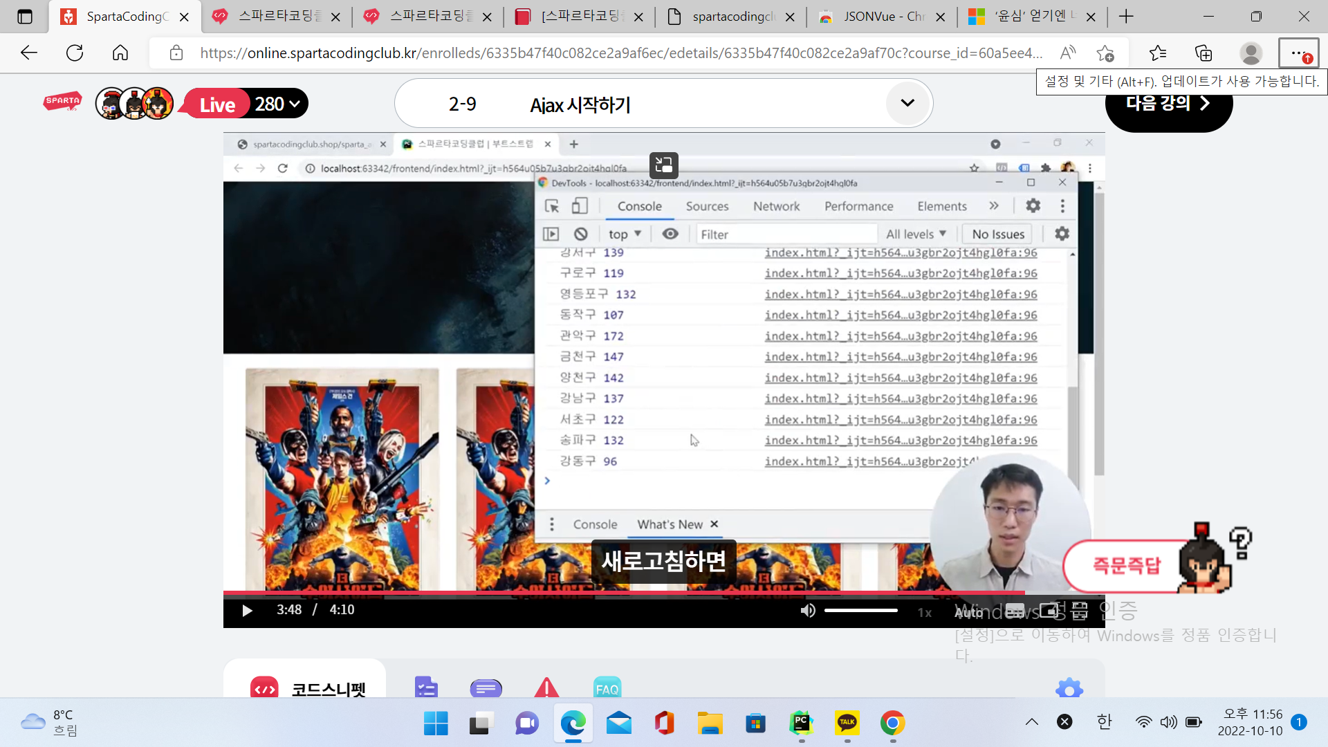Screen dimensions: 1328x747
Task: Switch to the [스파르타코딩 red book tab
Action: tap(579, 17)
